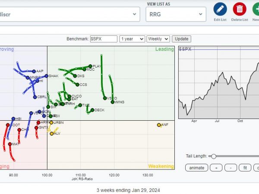Click the 'Leading' quadrant label
The width and height of the screenshot is (259, 194).
[164, 49]
